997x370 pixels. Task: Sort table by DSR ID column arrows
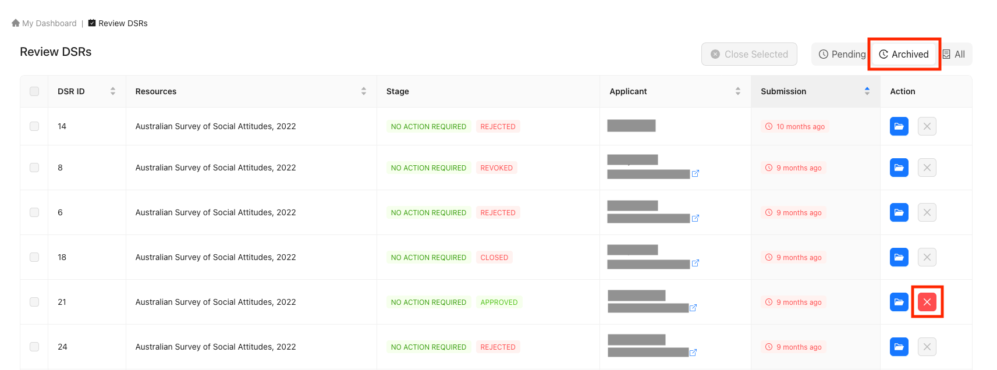click(113, 91)
